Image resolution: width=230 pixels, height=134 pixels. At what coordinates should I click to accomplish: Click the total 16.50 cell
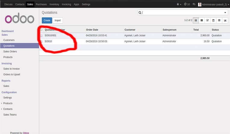pos(207,41)
